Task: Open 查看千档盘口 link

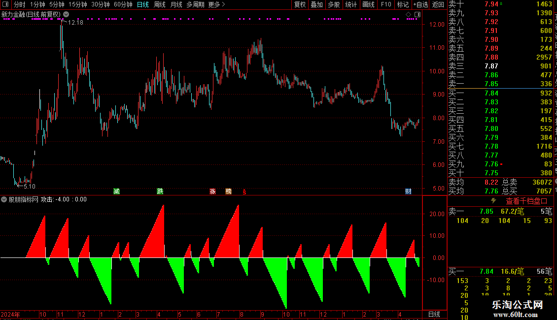Action: (526, 201)
